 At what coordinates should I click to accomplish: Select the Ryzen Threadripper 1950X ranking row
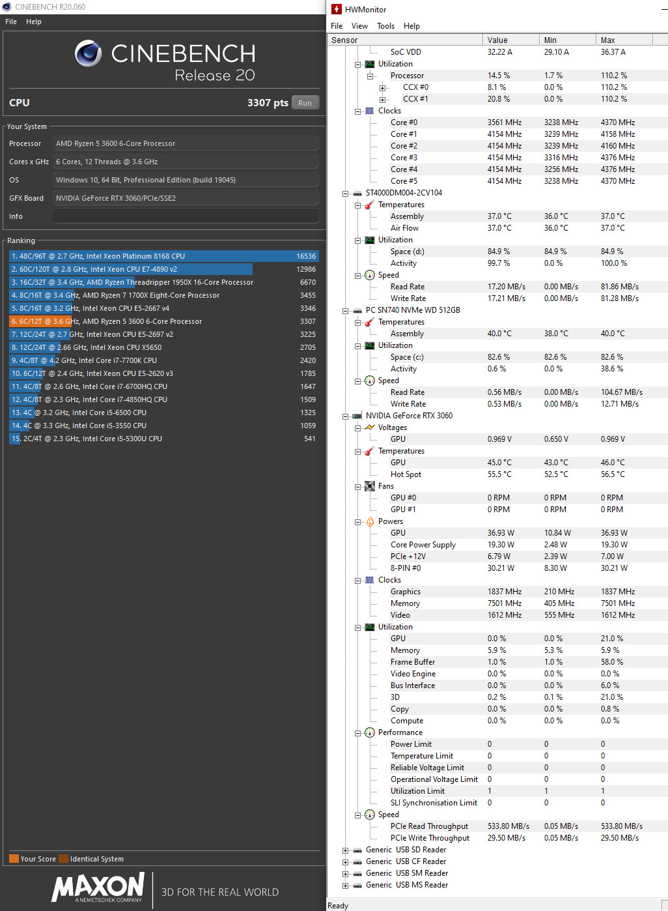[x=164, y=282]
